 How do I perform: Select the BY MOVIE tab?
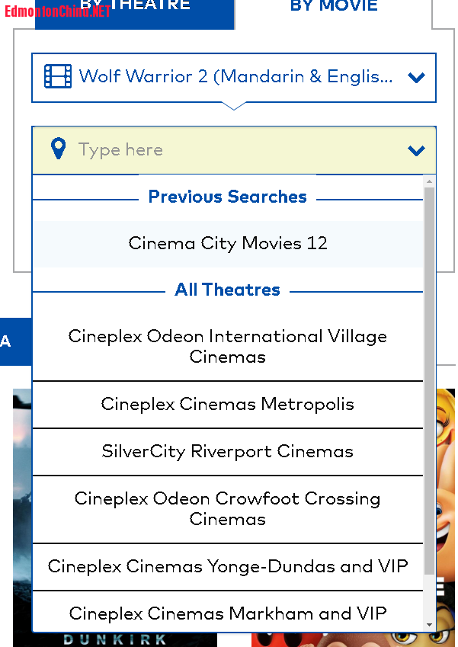(334, 8)
